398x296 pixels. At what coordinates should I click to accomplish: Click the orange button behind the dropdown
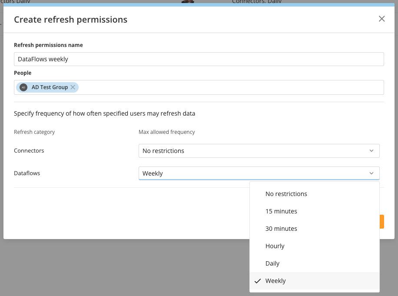(x=382, y=222)
